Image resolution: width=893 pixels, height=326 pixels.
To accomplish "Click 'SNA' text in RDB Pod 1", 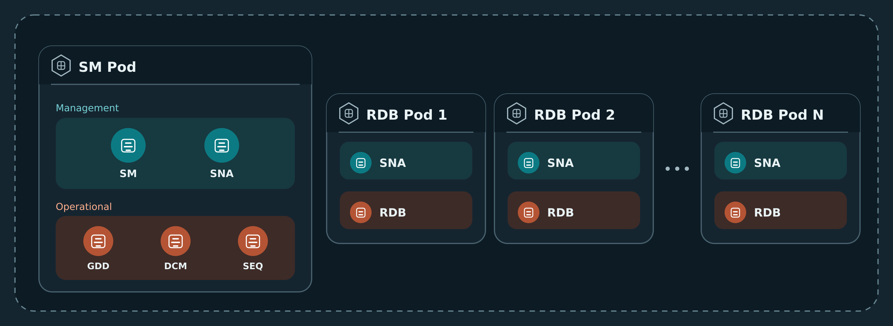I will click(x=393, y=163).
